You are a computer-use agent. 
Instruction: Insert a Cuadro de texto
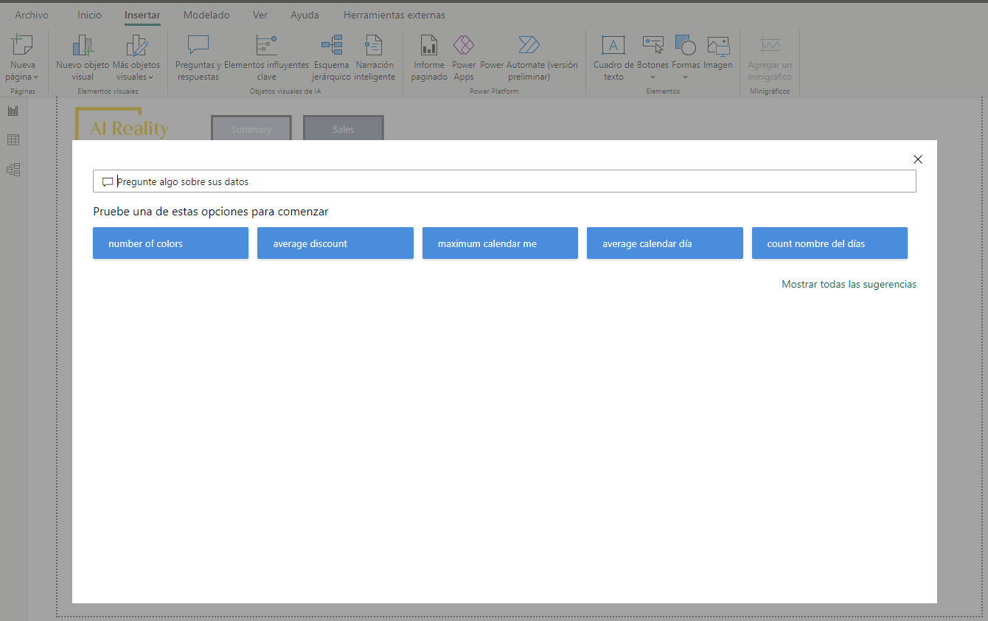[613, 46]
